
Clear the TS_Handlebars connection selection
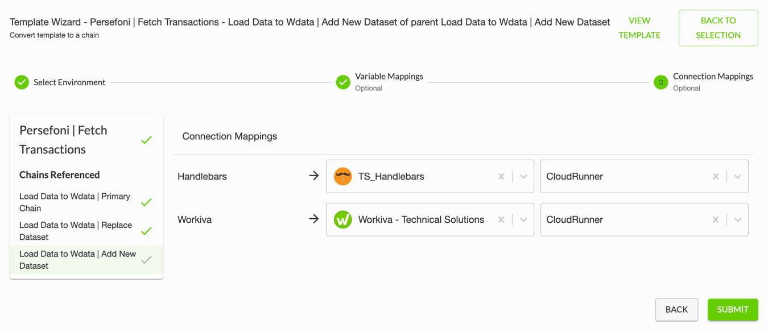[501, 177]
